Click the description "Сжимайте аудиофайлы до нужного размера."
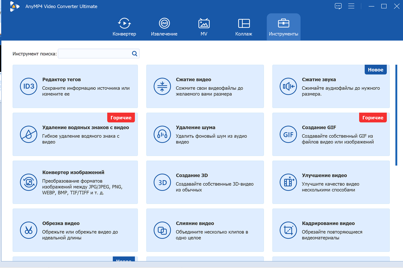The height and width of the screenshot is (268, 403). coord(341,91)
